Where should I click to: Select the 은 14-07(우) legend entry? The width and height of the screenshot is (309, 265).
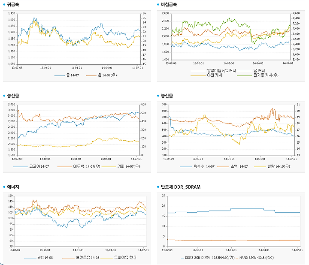[x=101, y=75]
